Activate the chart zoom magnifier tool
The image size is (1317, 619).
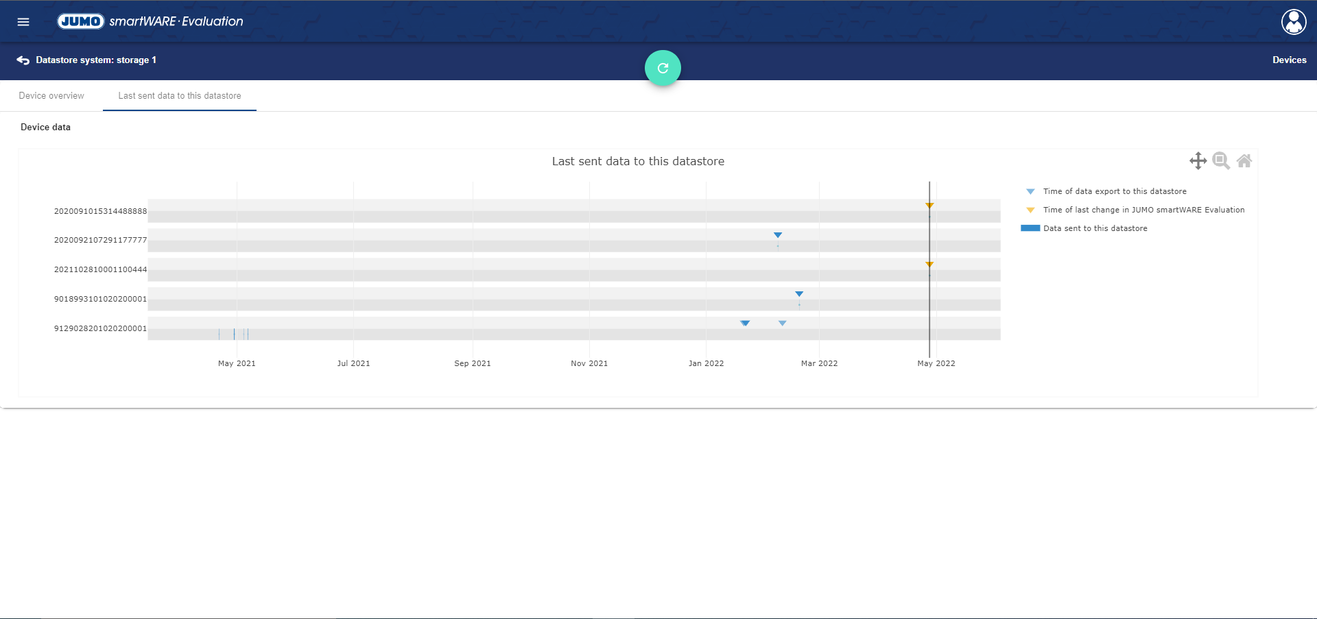(x=1221, y=161)
